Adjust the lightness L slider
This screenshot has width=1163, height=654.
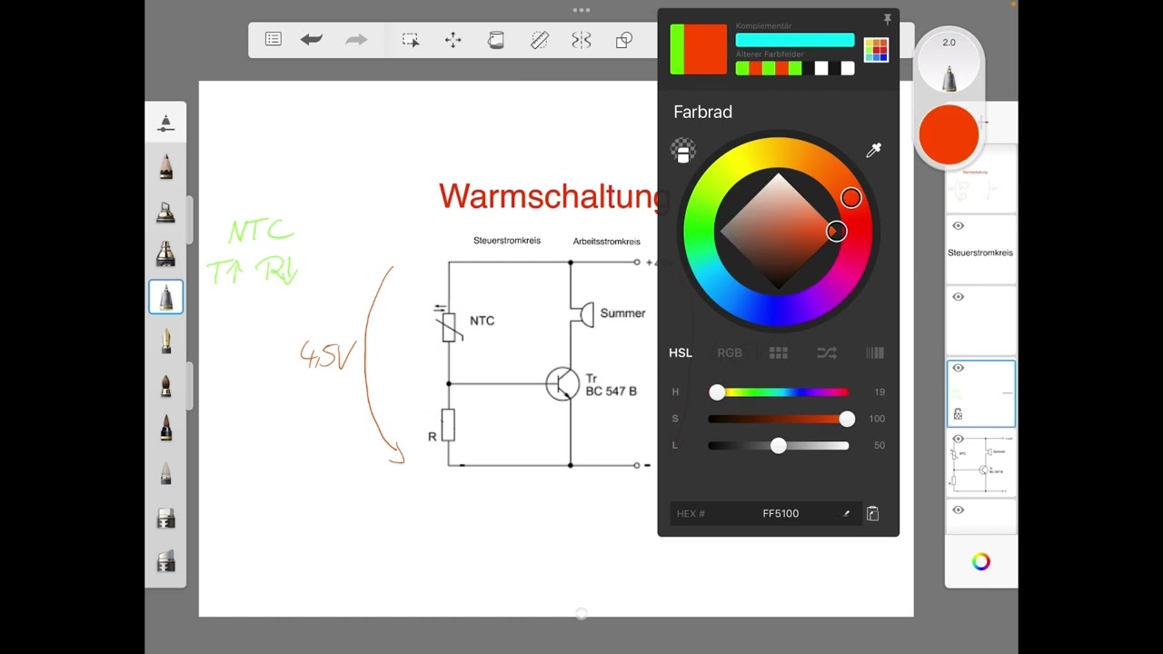[779, 445]
